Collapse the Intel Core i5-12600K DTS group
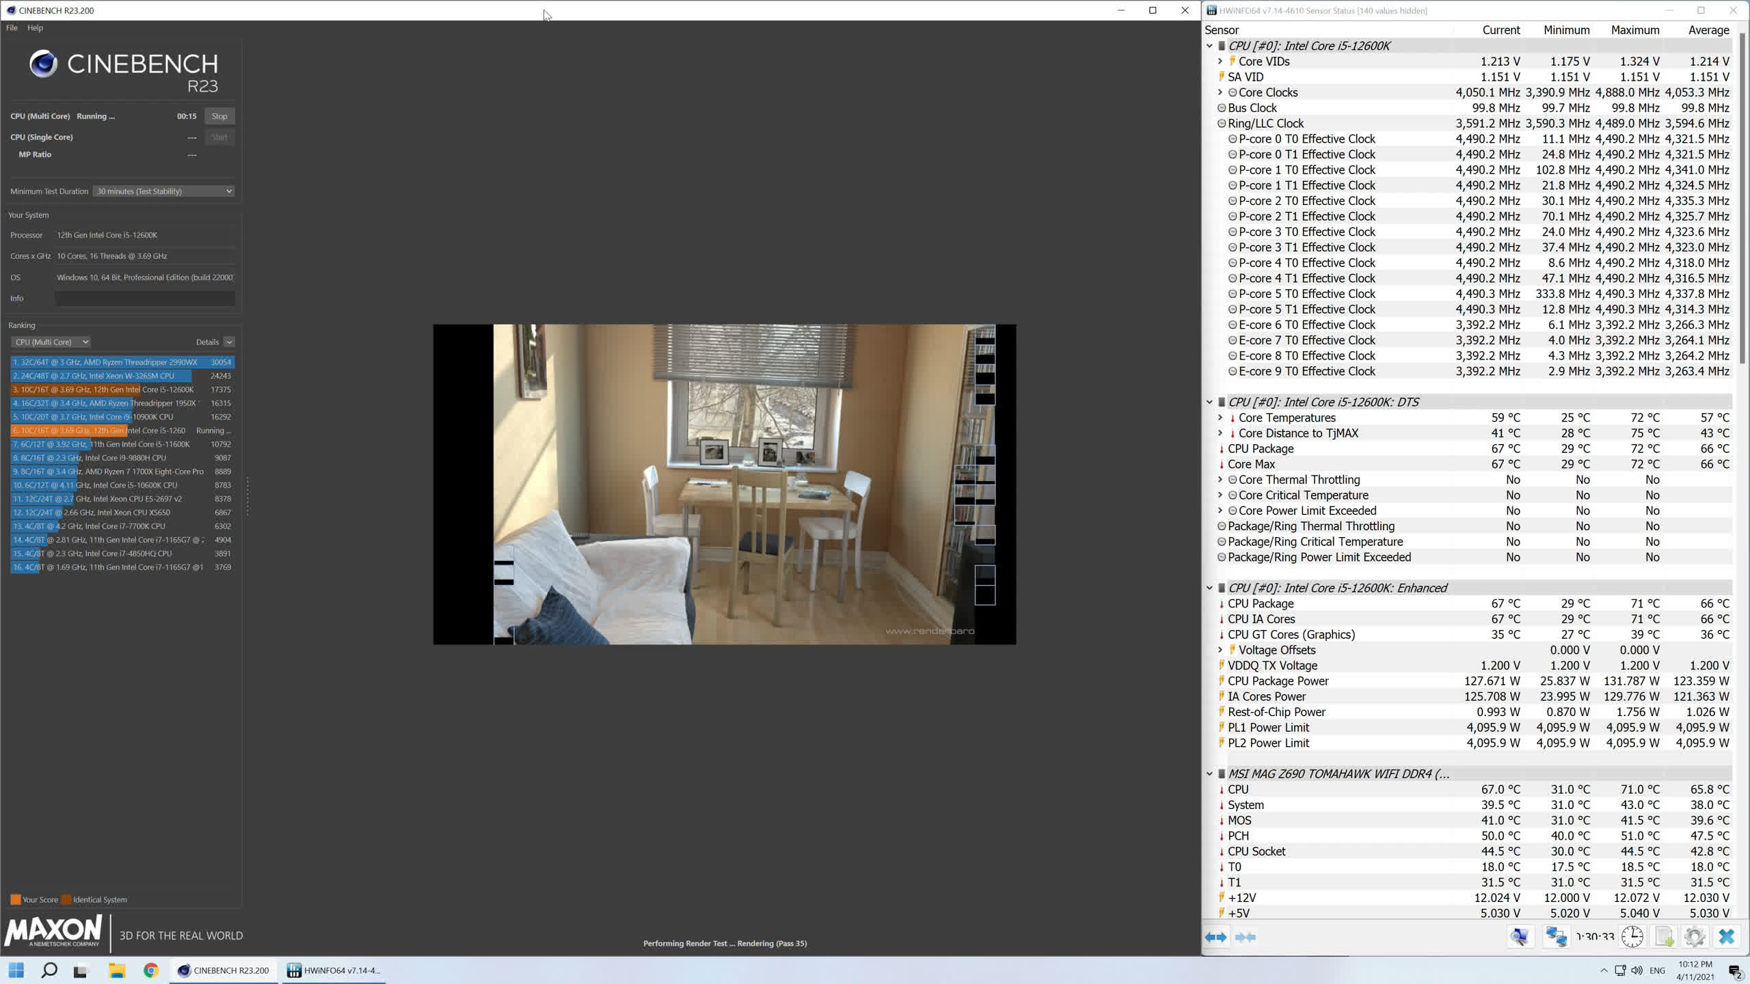This screenshot has height=984, width=1750. (x=1209, y=402)
